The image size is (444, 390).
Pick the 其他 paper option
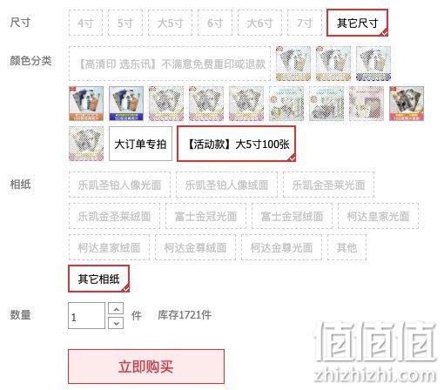coord(346,247)
